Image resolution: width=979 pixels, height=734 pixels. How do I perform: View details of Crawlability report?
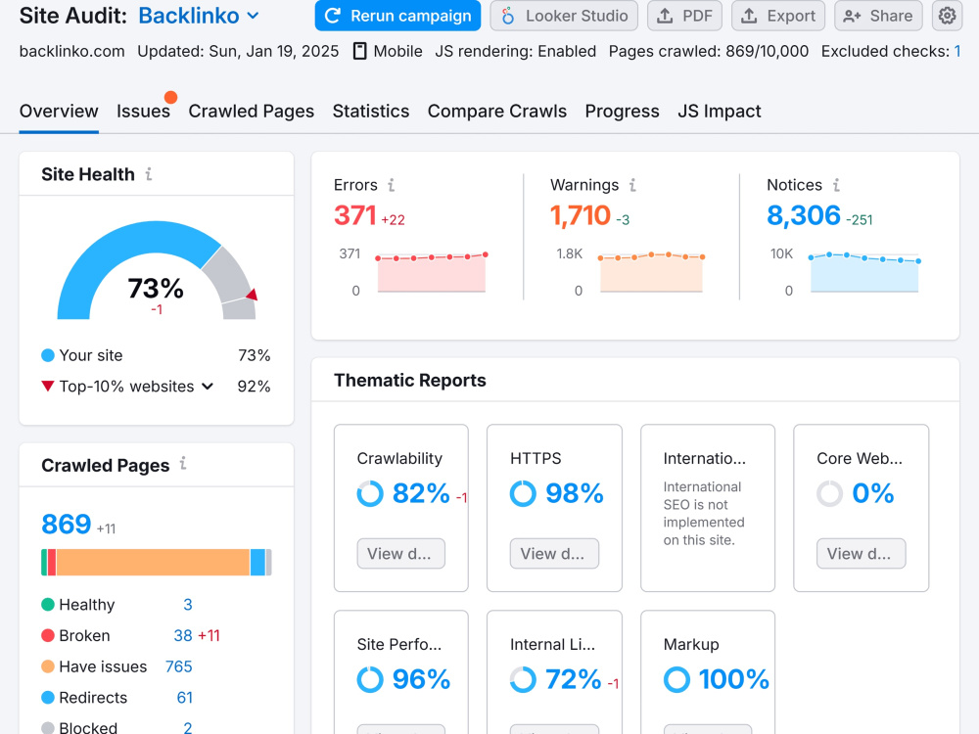(x=400, y=554)
